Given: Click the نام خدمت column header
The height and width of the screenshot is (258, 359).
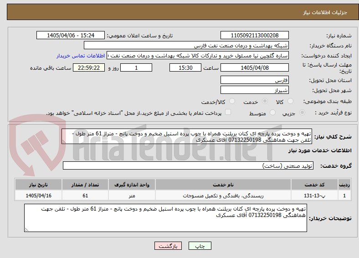Looking at the screenshot, I should click(223, 185).
